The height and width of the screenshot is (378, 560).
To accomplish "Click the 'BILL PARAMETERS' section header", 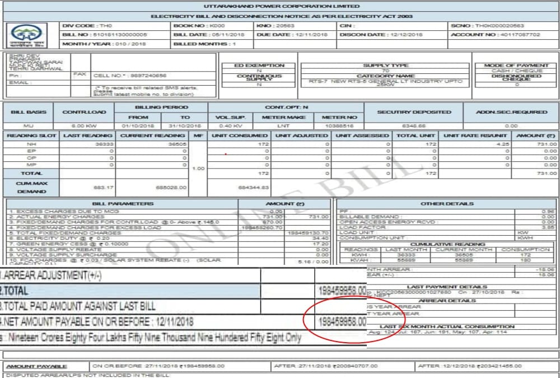I will [123, 204].
